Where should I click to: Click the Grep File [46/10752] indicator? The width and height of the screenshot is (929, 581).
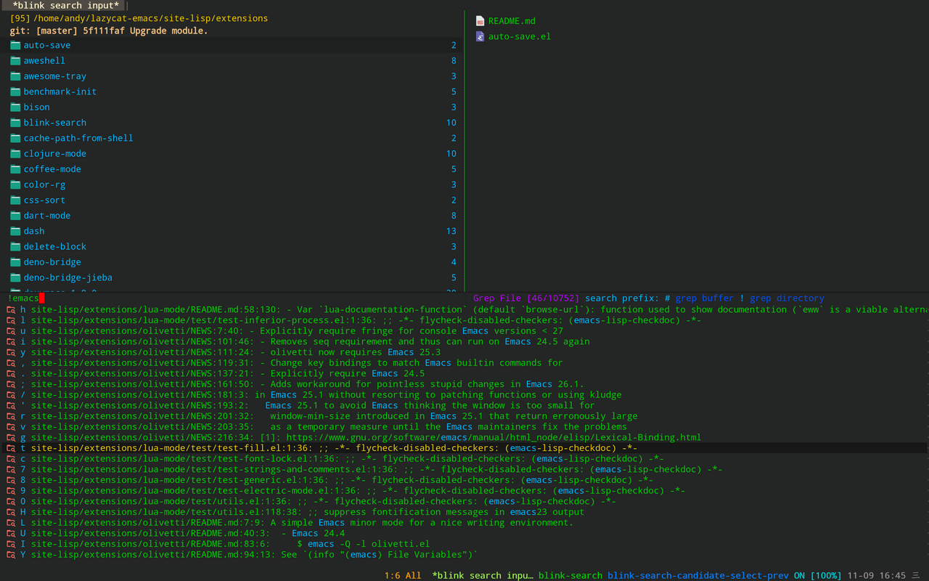point(526,298)
